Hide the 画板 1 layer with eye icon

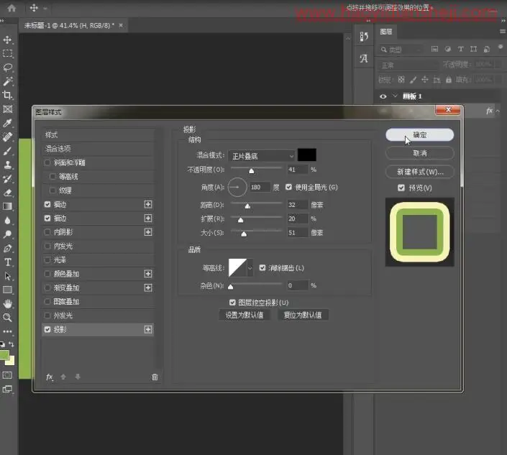[383, 96]
